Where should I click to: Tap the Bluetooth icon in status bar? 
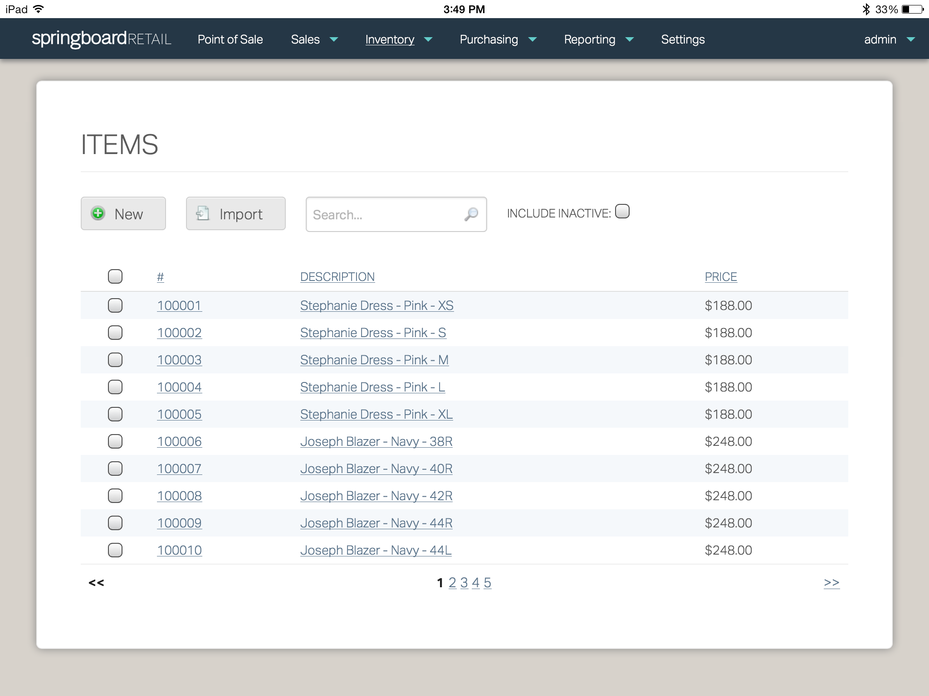[865, 9]
